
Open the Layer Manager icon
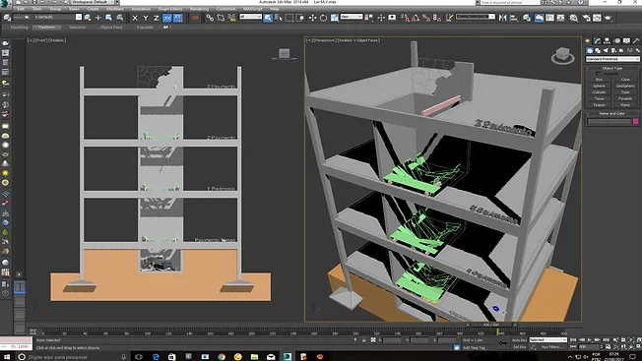pos(527,18)
